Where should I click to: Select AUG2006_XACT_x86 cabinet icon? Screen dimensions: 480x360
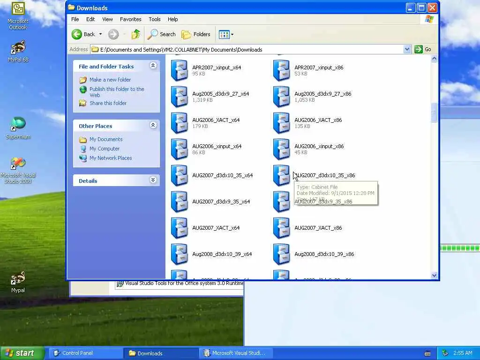(282, 123)
